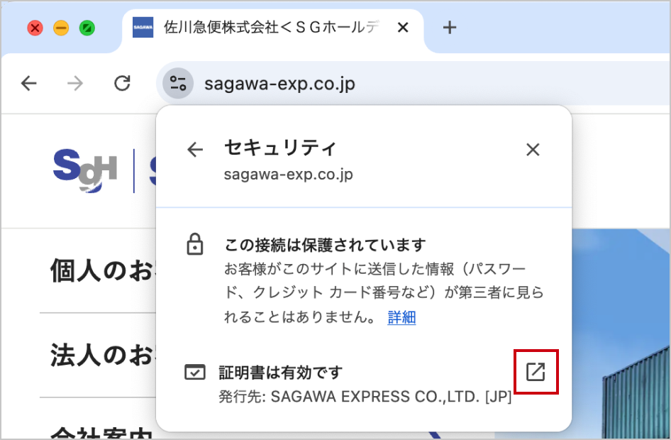Close the 佐川急便株式会社 tab
Image resolution: width=671 pixels, height=440 pixels.
(x=403, y=28)
